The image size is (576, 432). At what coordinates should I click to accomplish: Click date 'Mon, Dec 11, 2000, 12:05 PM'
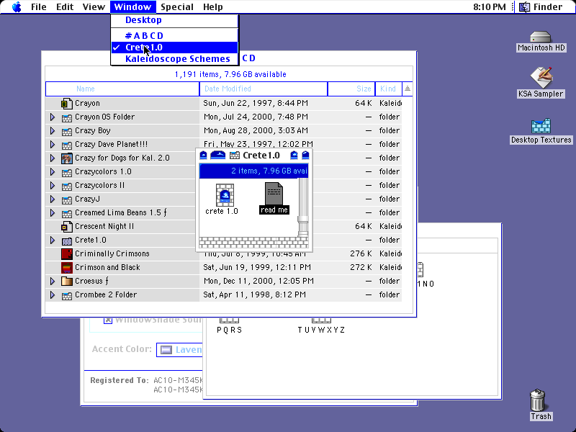pyautogui.click(x=258, y=281)
